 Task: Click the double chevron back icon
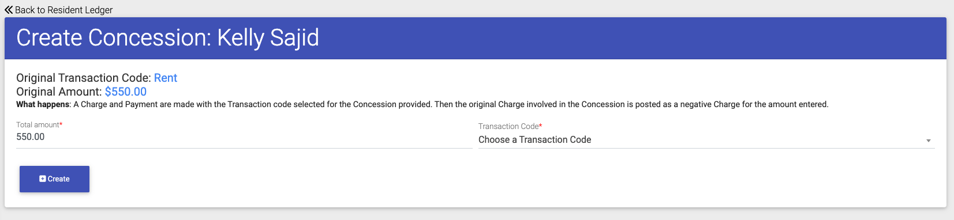tap(9, 10)
